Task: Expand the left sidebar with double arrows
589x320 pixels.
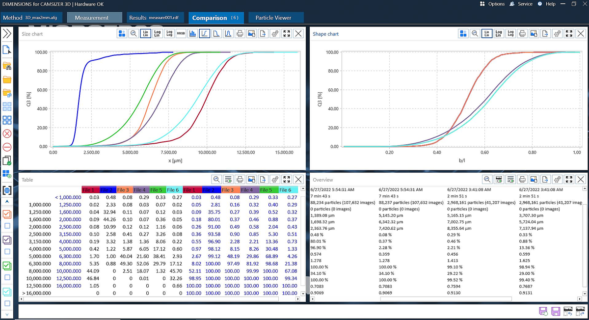Action: pyautogui.click(x=6, y=34)
